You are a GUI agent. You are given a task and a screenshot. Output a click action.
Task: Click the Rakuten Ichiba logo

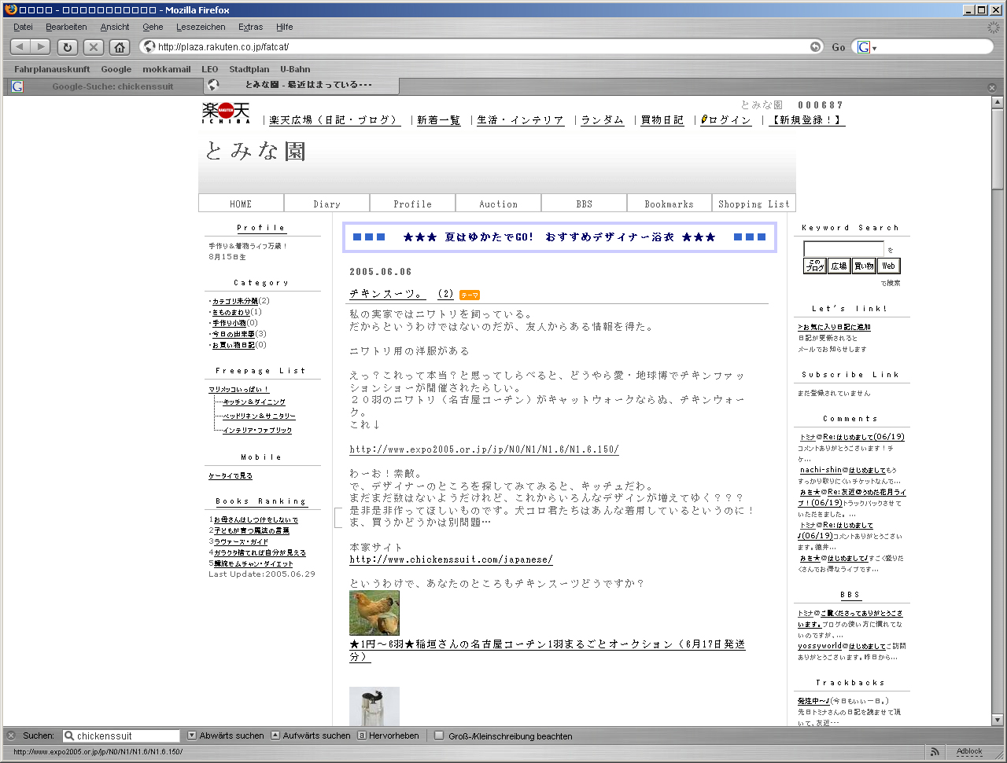click(x=226, y=113)
